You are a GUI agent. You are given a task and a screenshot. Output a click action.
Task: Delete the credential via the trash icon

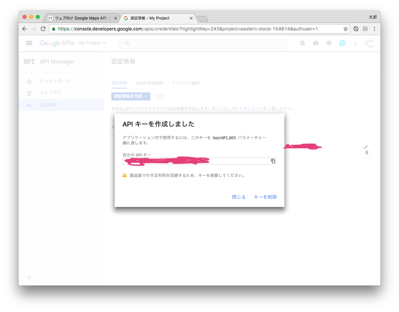click(x=366, y=153)
